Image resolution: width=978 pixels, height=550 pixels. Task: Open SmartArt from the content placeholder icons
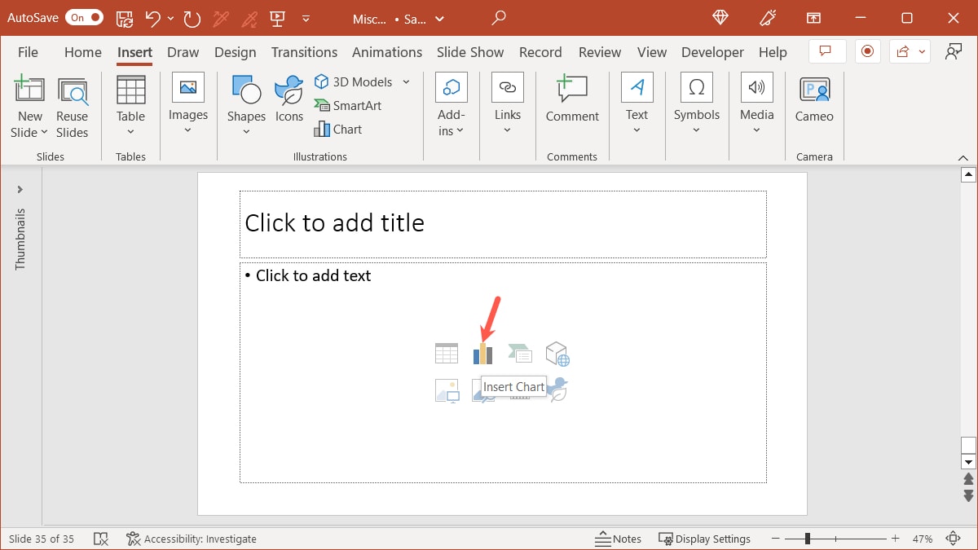(x=520, y=353)
